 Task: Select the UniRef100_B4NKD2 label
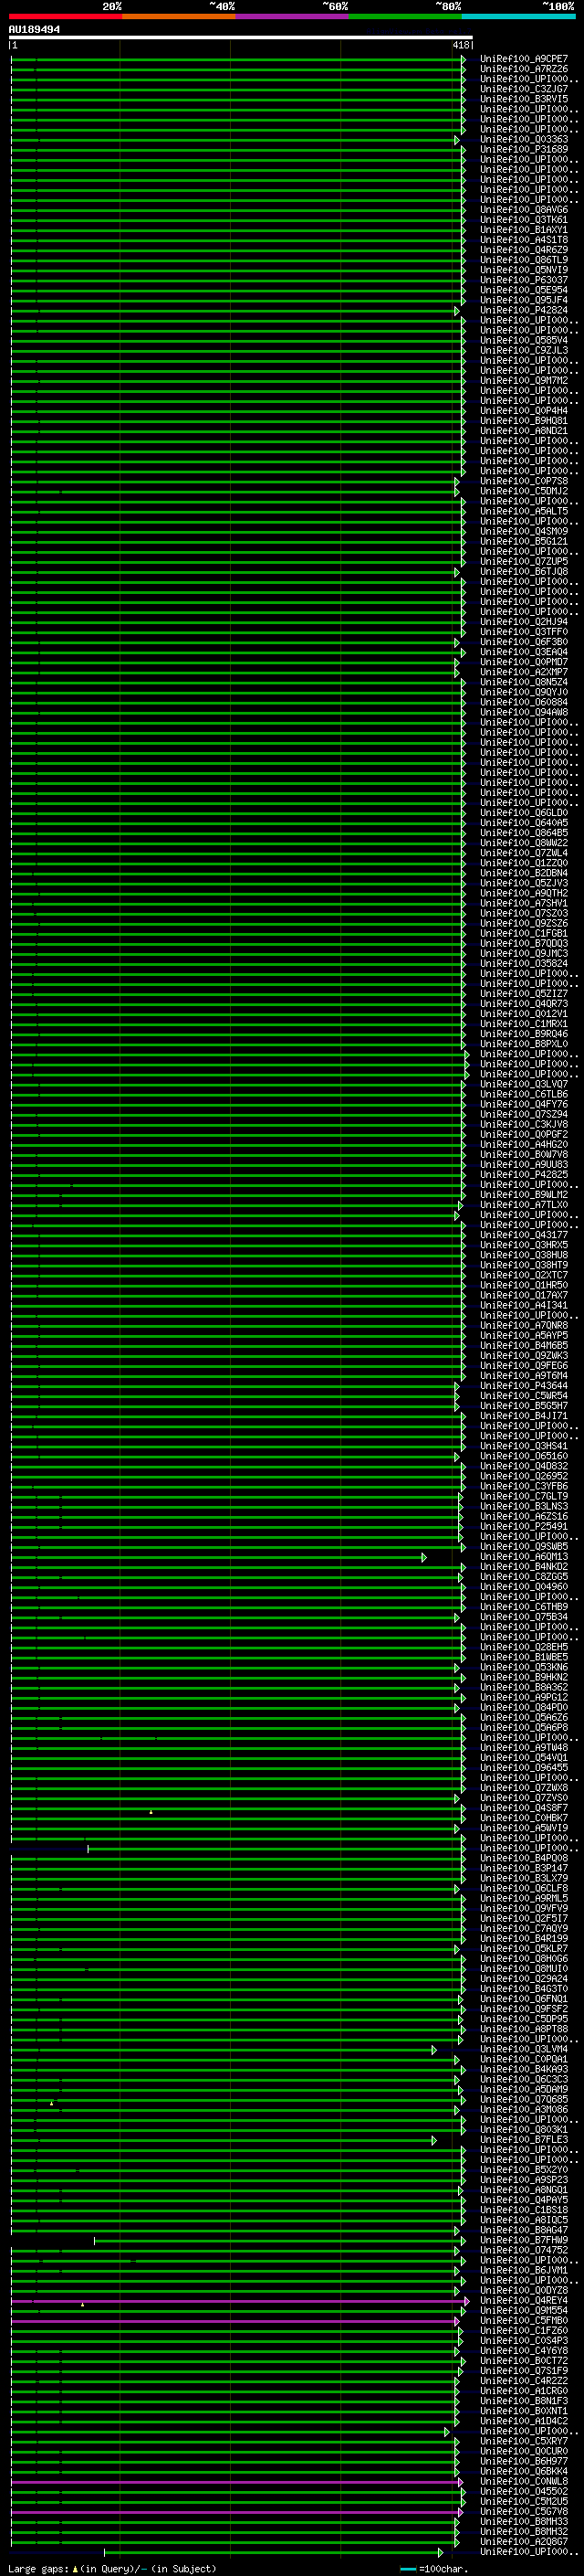523,1567
